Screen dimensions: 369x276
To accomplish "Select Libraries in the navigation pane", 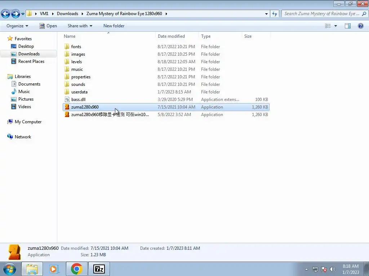I will [x=23, y=77].
